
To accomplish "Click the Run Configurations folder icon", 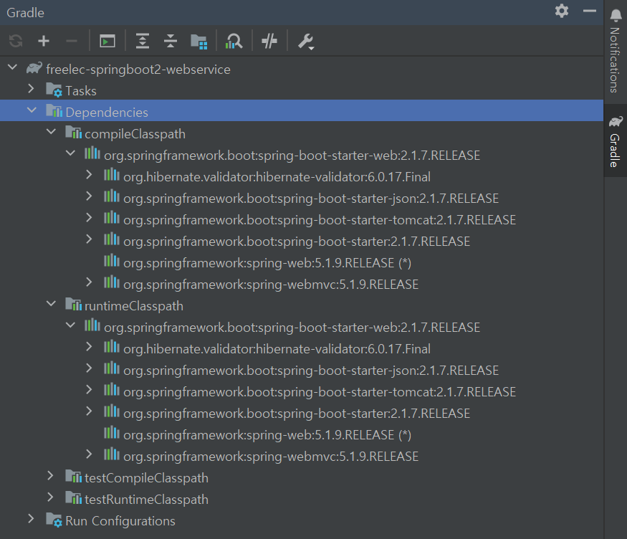I will click(54, 520).
